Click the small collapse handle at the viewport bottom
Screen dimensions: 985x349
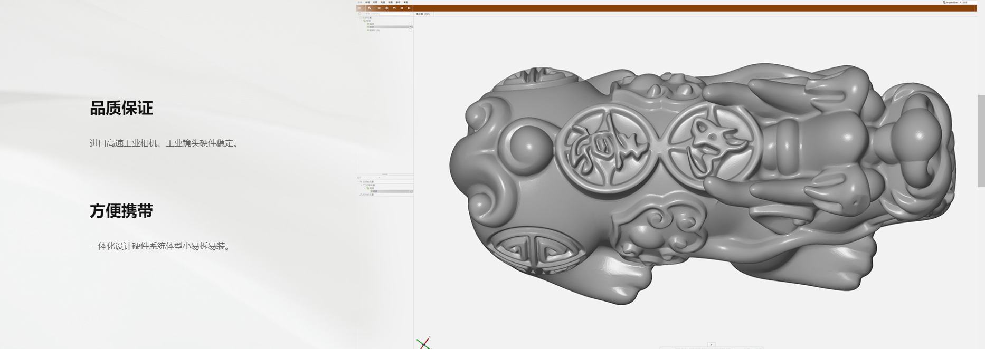711,345
